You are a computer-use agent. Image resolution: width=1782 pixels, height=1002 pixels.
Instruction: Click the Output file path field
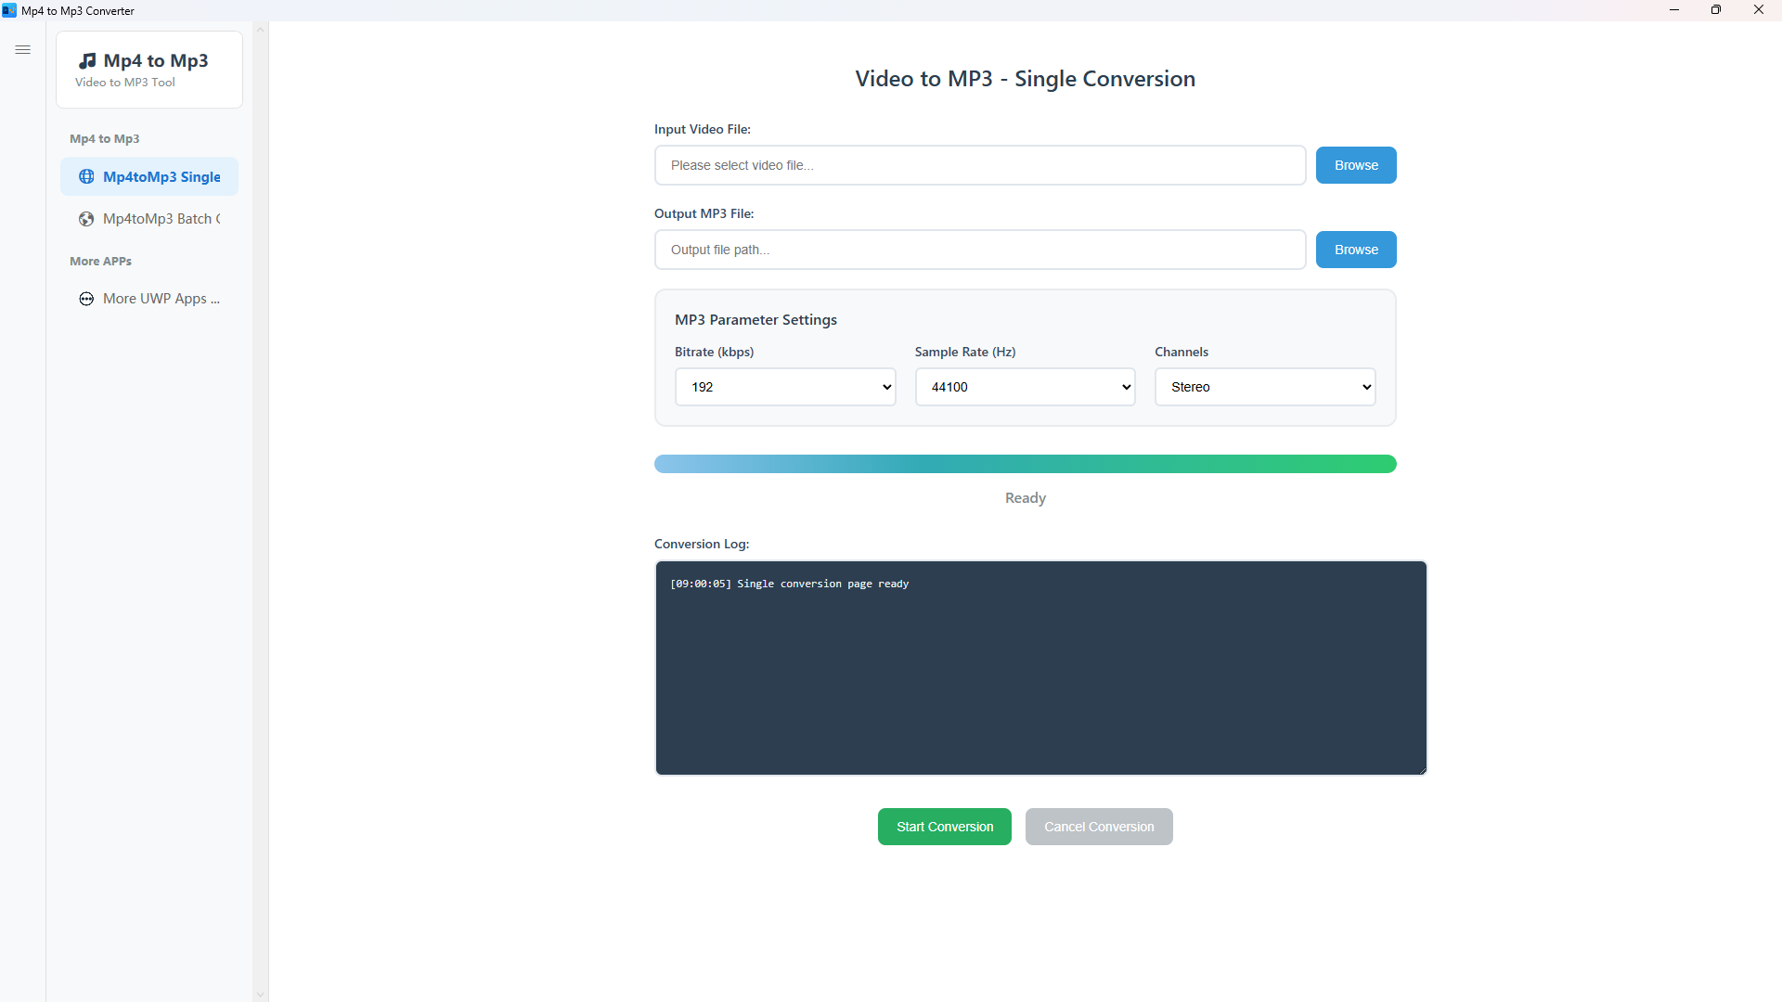click(980, 249)
